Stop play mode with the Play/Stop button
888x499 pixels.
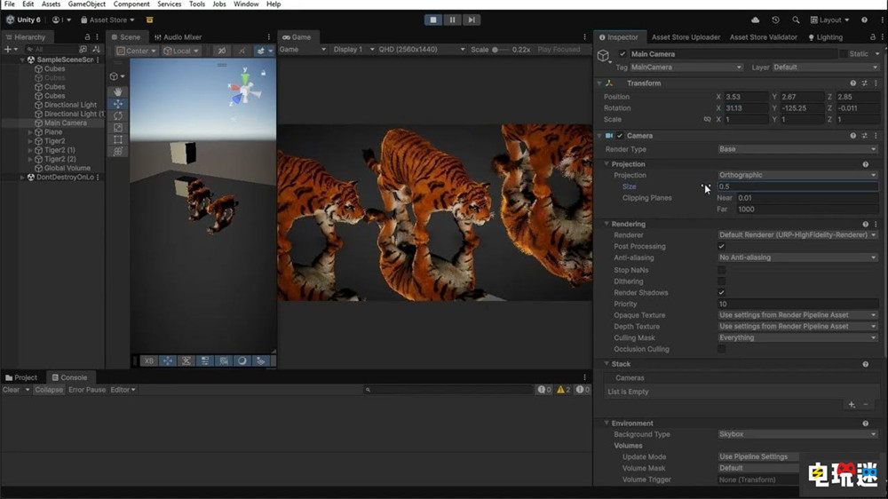click(433, 20)
